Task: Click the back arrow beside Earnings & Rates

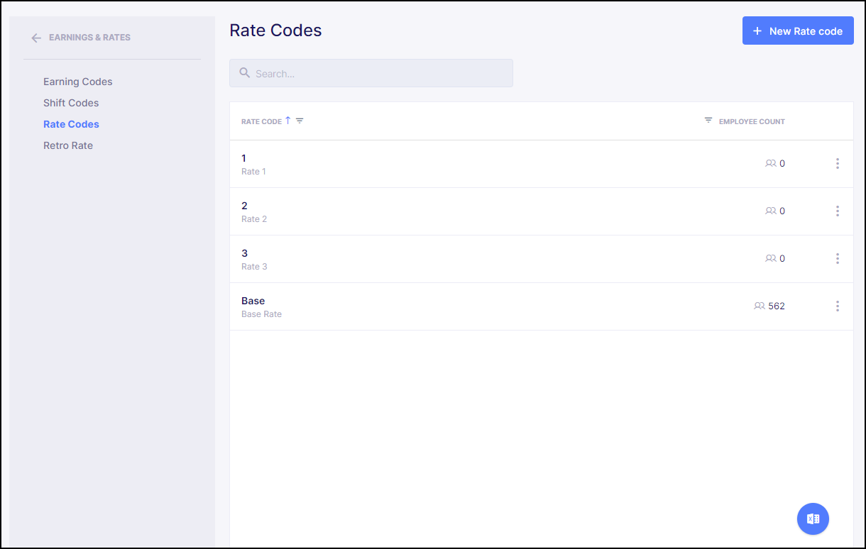Action: click(x=35, y=38)
